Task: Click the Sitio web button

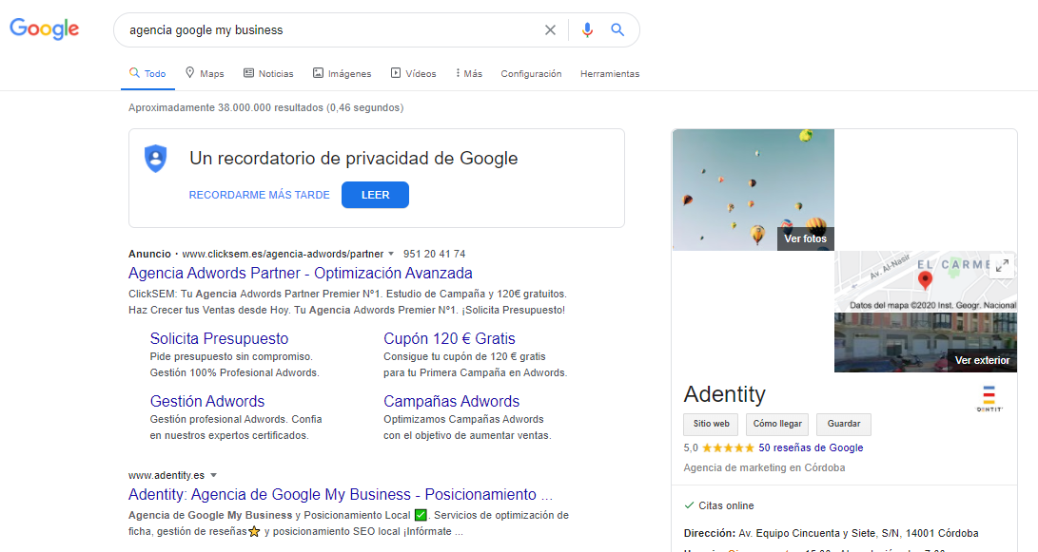Action: pos(711,424)
